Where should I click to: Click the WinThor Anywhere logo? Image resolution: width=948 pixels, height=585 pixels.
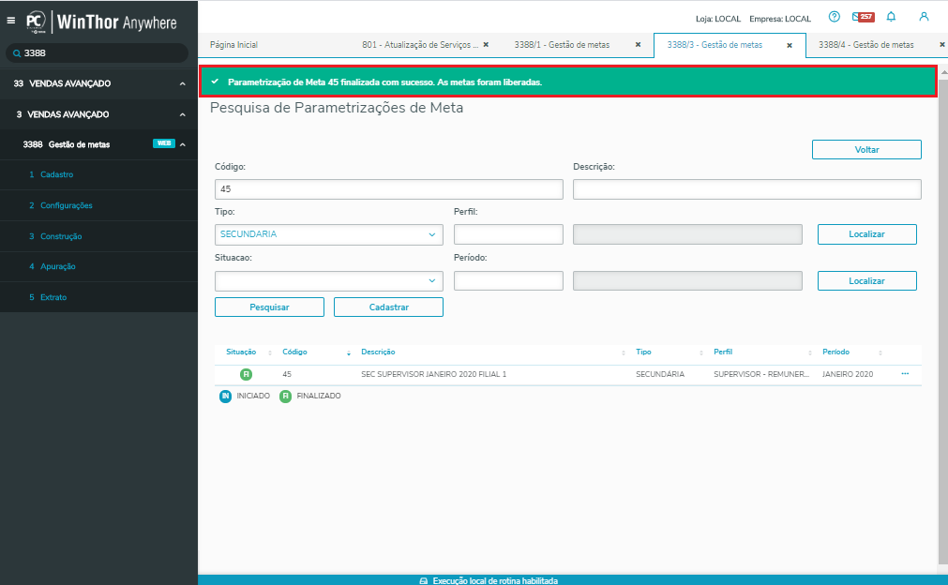[x=101, y=22]
